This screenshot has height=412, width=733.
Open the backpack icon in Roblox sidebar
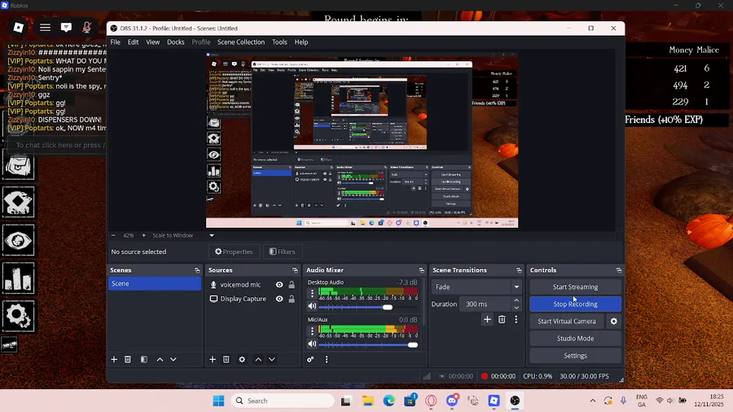(x=18, y=164)
